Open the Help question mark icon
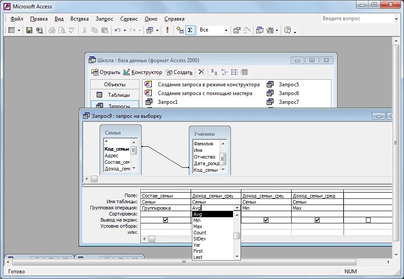The image size is (404, 279). pos(288,30)
